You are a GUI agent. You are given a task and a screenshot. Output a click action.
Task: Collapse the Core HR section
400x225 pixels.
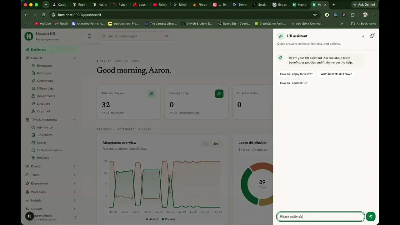pos(51,58)
